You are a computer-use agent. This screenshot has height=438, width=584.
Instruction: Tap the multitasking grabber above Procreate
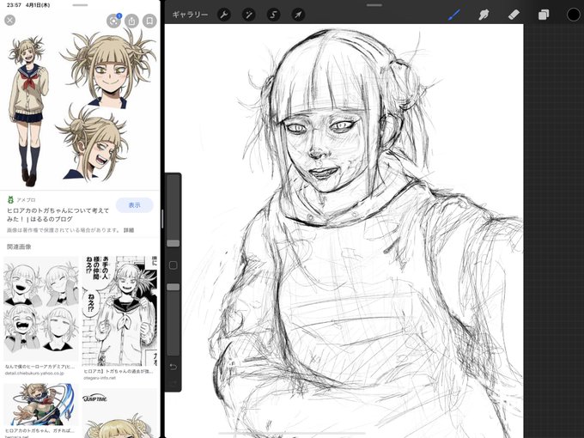pyautogui.click(x=374, y=5)
